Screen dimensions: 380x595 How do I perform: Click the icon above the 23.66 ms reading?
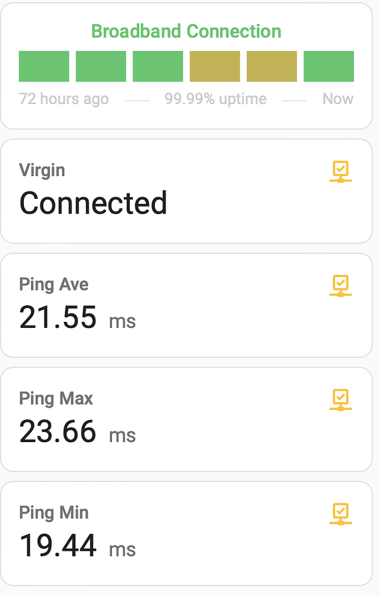pyautogui.click(x=340, y=400)
